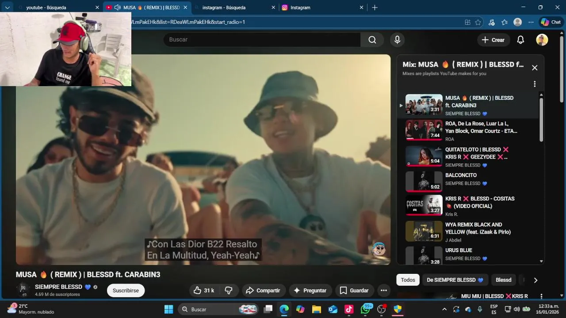Switch to the instagram - Búsqueda tab
Image resolution: width=566 pixels, height=318 pixels.
tap(235, 8)
